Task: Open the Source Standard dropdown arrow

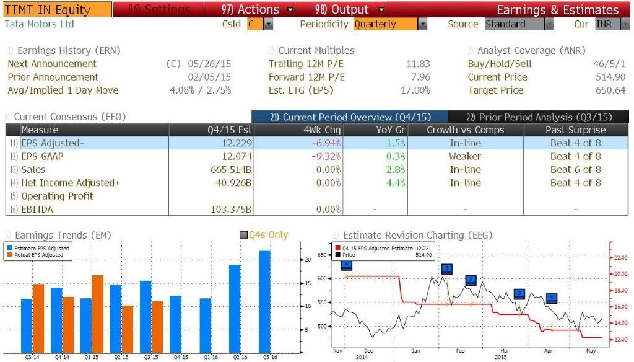Action: tap(549, 24)
